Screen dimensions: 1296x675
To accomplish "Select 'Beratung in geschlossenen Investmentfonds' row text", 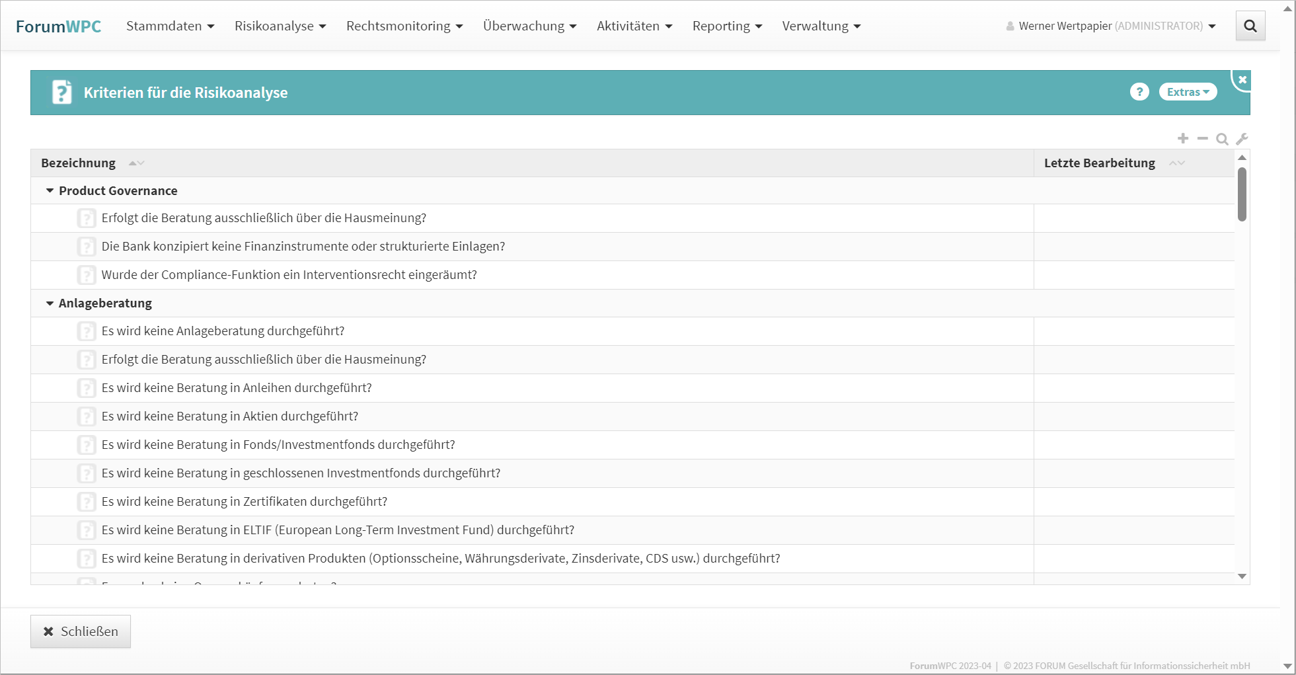I will (301, 473).
